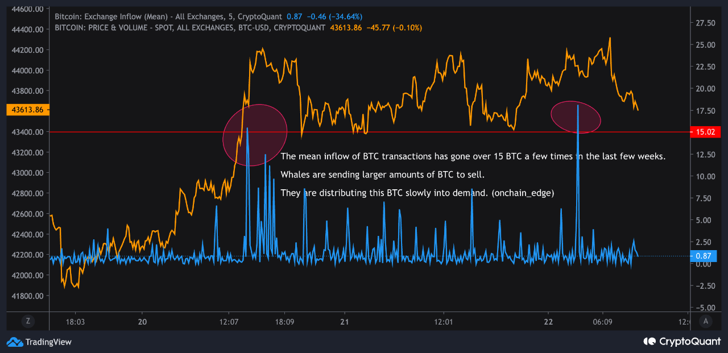Click the "20" date label on the time axis
The height and width of the screenshot is (353, 728).
142,321
